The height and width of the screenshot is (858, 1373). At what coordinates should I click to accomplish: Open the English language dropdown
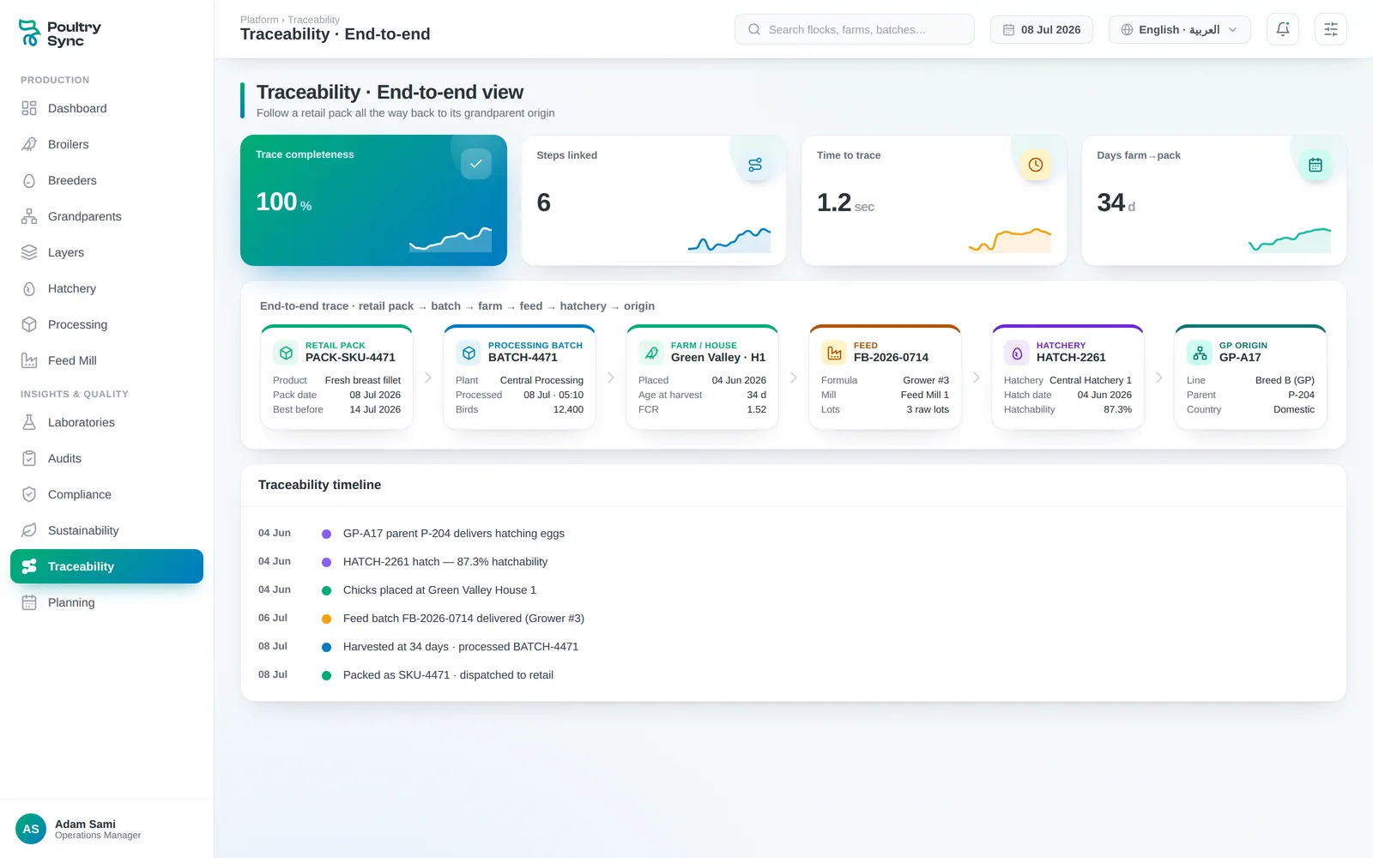coord(1180,29)
